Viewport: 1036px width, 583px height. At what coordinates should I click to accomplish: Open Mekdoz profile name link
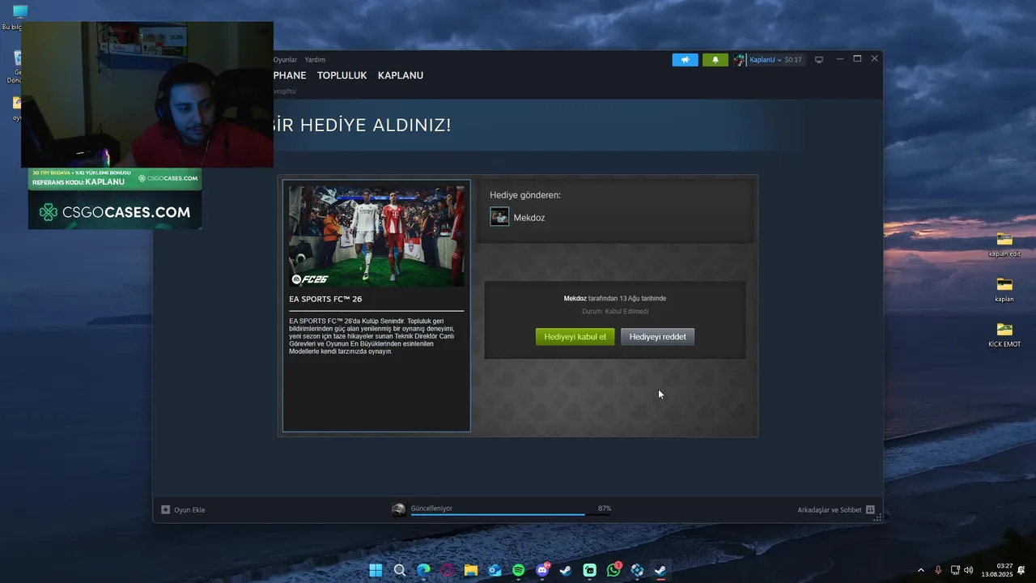pyautogui.click(x=529, y=218)
